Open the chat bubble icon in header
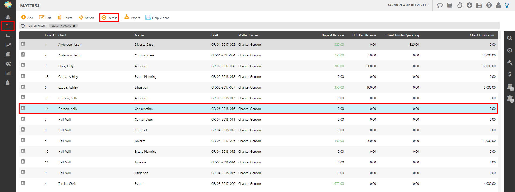This screenshot has width=515, height=192. pos(440,5)
